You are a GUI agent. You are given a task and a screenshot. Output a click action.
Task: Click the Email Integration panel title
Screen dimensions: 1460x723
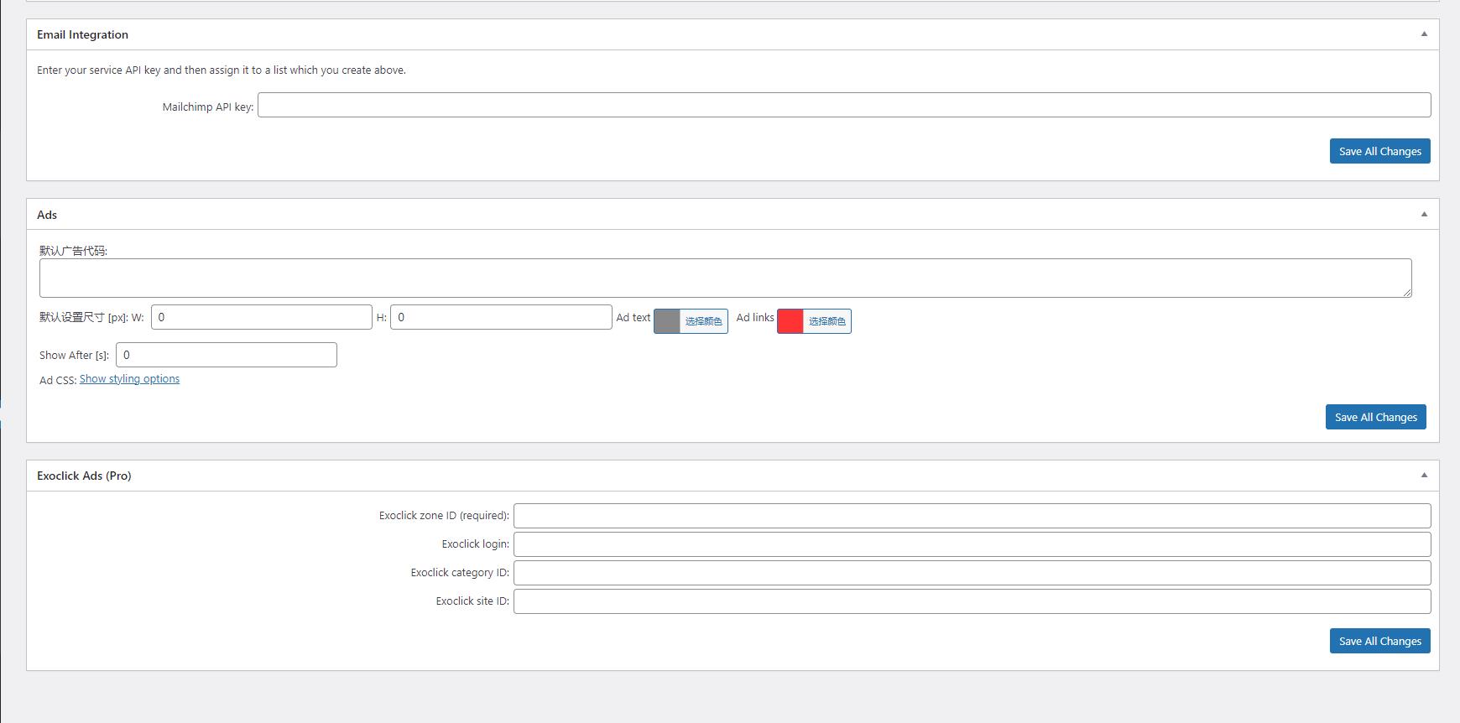[82, 34]
